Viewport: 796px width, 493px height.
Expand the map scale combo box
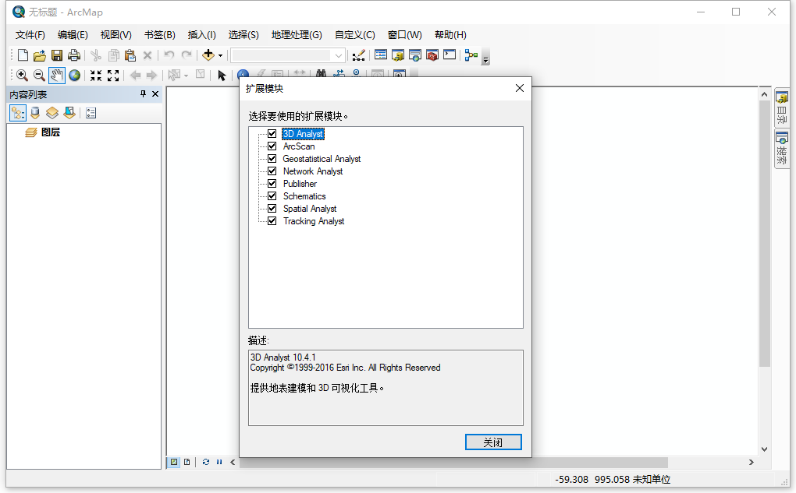point(339,55)
